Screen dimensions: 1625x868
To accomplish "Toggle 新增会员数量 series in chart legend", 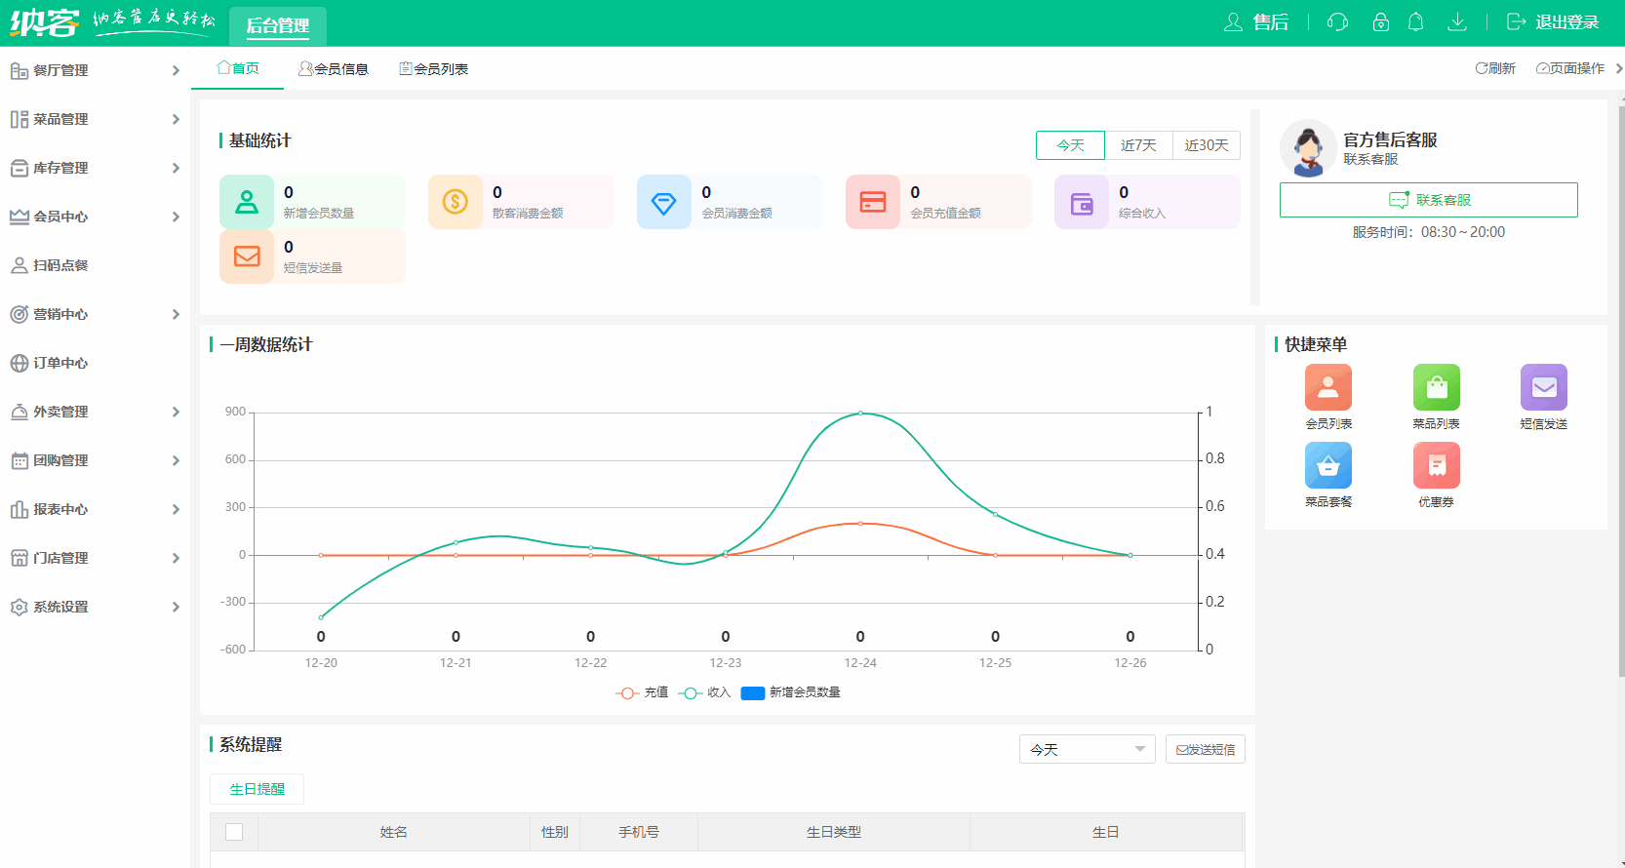I will (791, 692).
